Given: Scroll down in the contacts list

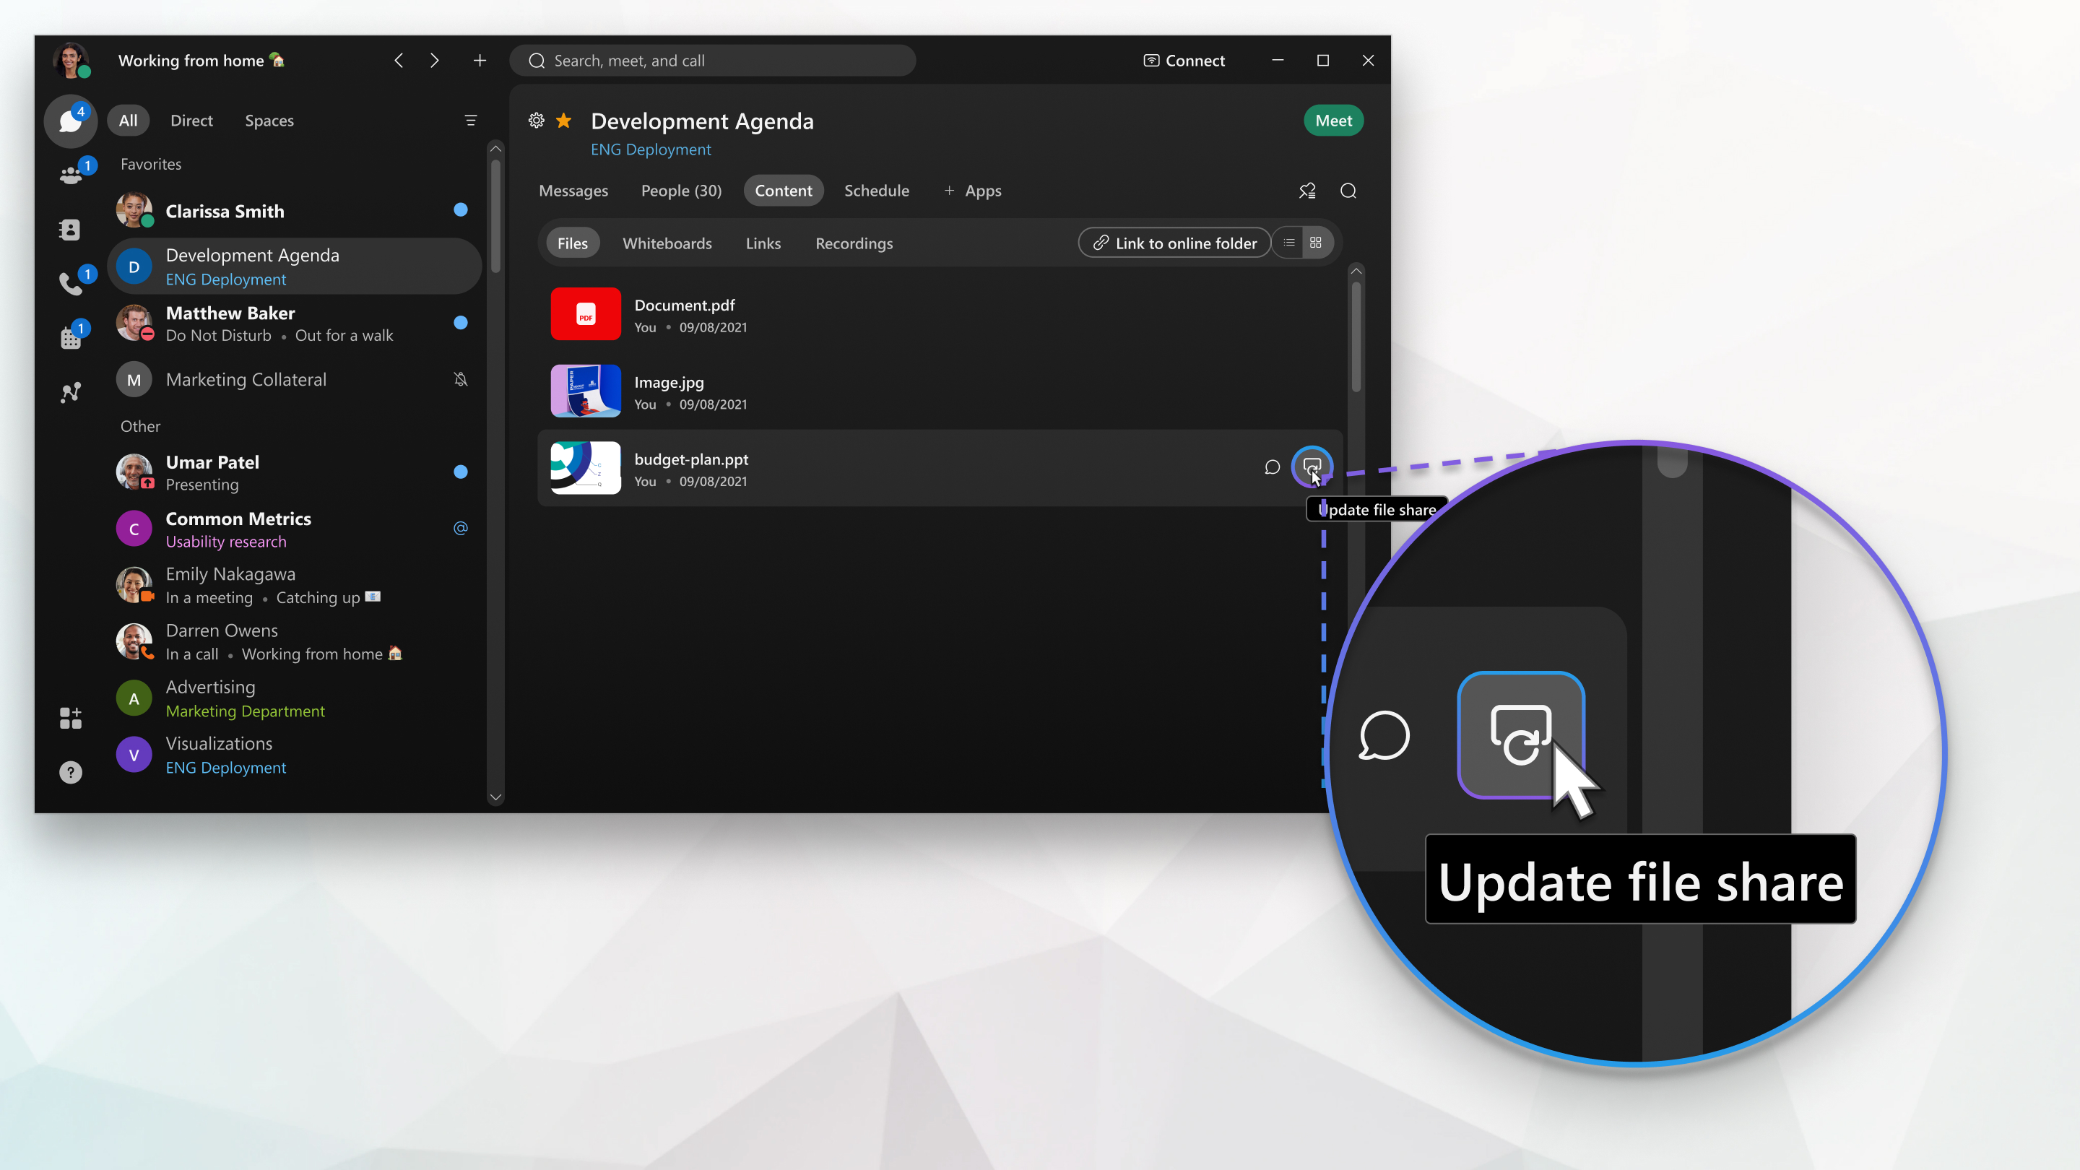Looking at the screenshot, I should click(495, 799).
